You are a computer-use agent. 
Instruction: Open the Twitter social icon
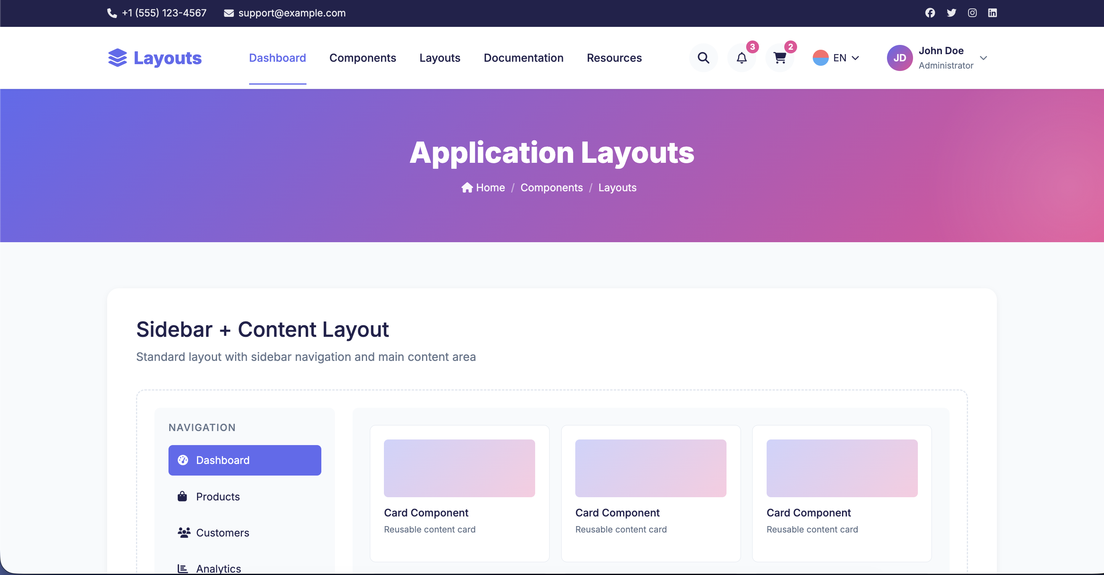coord(952,13)
